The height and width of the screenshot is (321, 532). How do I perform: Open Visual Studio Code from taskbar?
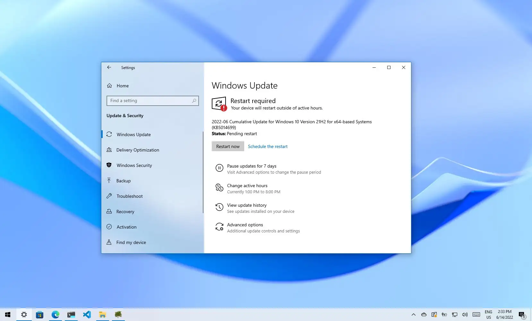87,315
